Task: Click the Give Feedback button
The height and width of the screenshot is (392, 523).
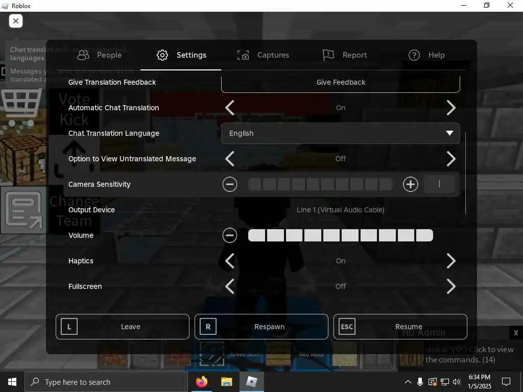Action: pyautogui.click(x=341, y=83)
